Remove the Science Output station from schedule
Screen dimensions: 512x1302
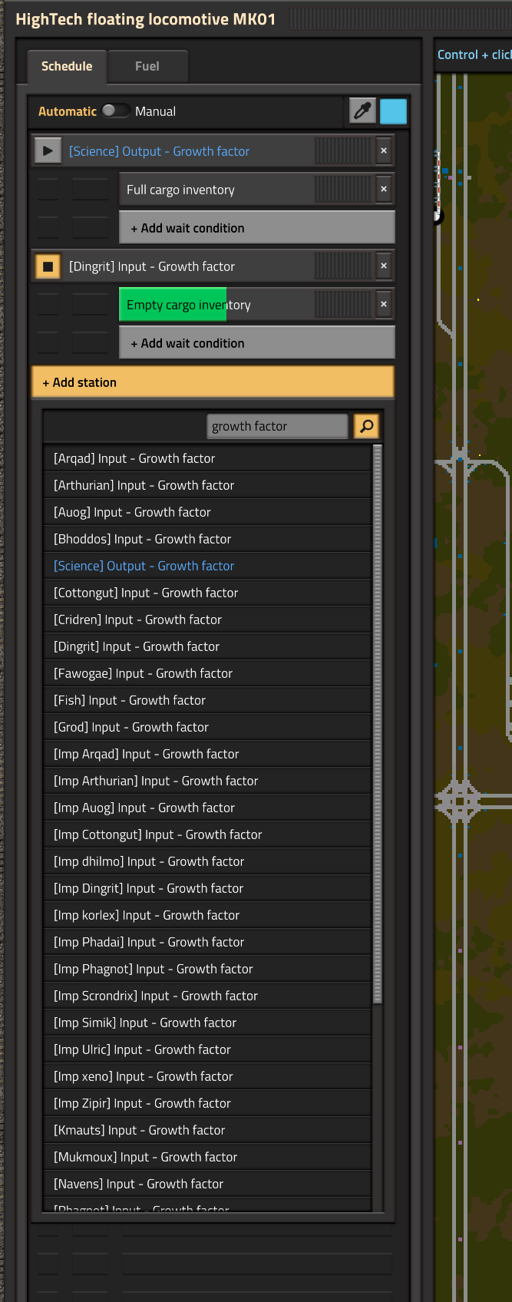point(384,151)
